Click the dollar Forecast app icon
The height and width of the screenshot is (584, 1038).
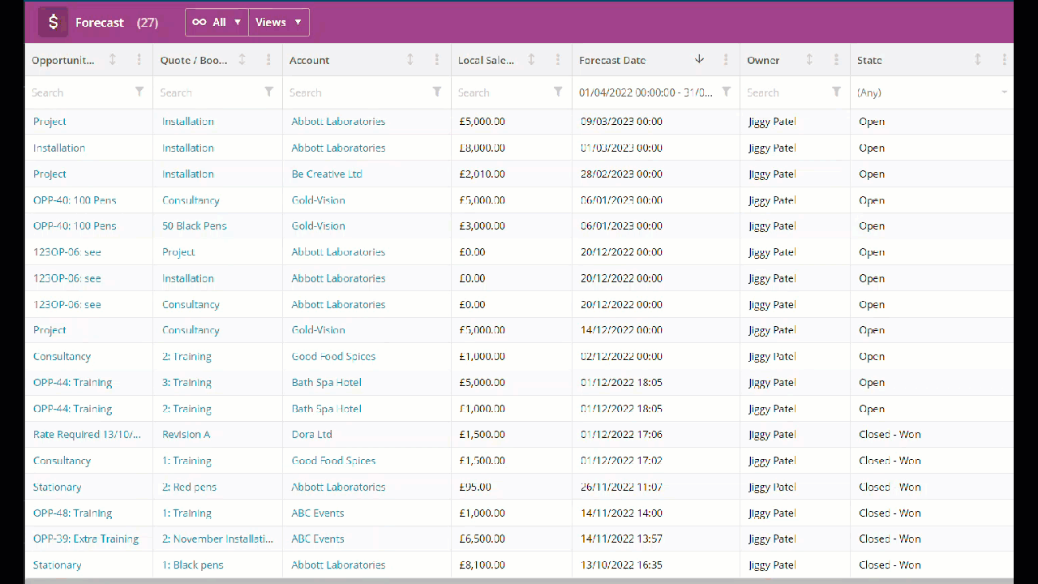point(53,22)
